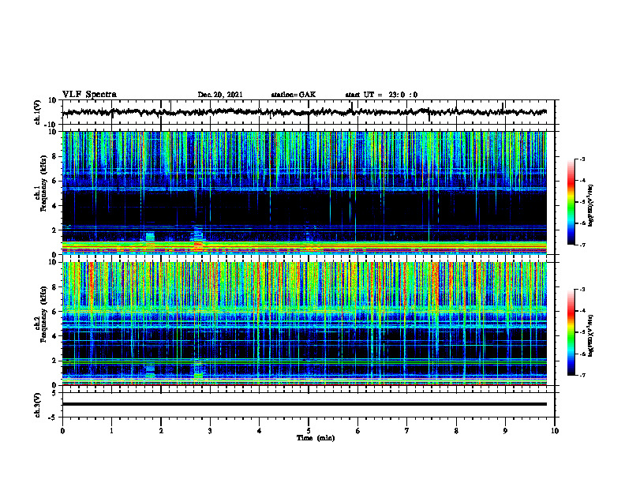Viewport: 625px width, 483px height.
Task: Click the ch.1 voltage waveform trace
Action: click(305, 112)
